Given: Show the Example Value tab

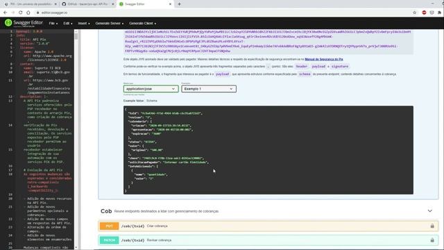Looking at the screenshot, I should [x=133, y=101].
